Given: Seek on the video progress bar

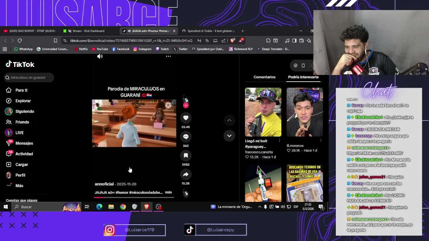Looking at the screenshot, I should [134, 197].
